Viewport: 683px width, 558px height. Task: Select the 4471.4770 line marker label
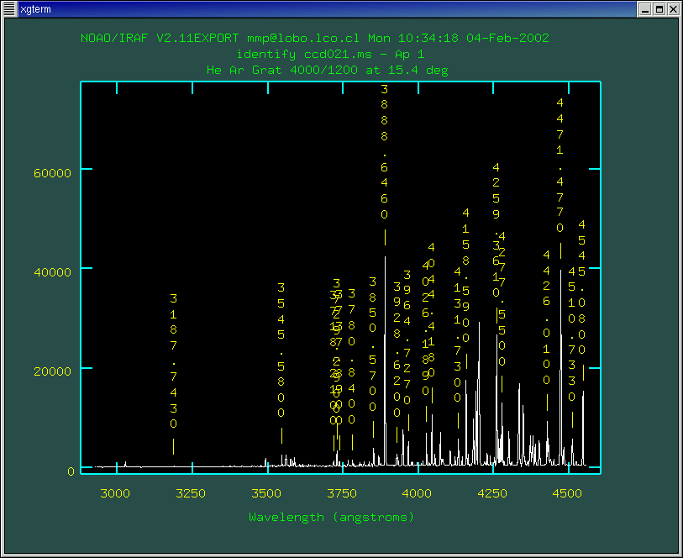(560, 165)
